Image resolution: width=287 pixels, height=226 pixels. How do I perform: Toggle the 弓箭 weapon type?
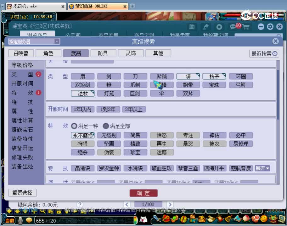tap(241, 85)
